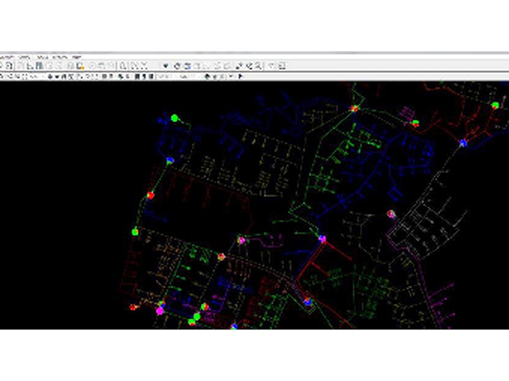Select the pink node right of the map center
Image resolution: width=509 pixels, height=381 pixels.
(x=391, y=214)
